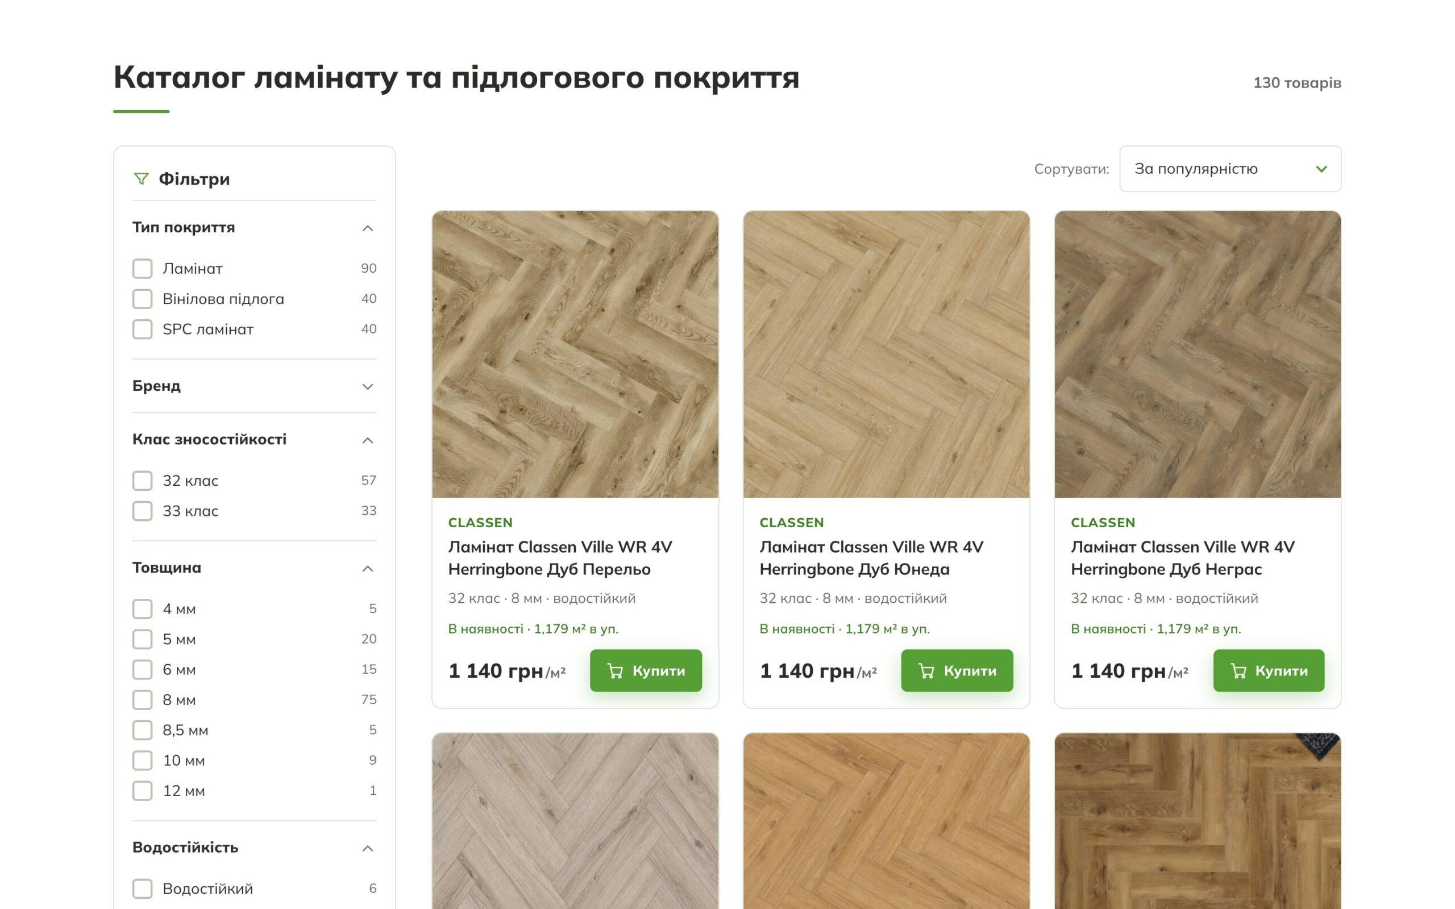The image size is (1455, 909).
Task: Click the green funnel icon beside Фільтри
Action: (x=142, y=178)
